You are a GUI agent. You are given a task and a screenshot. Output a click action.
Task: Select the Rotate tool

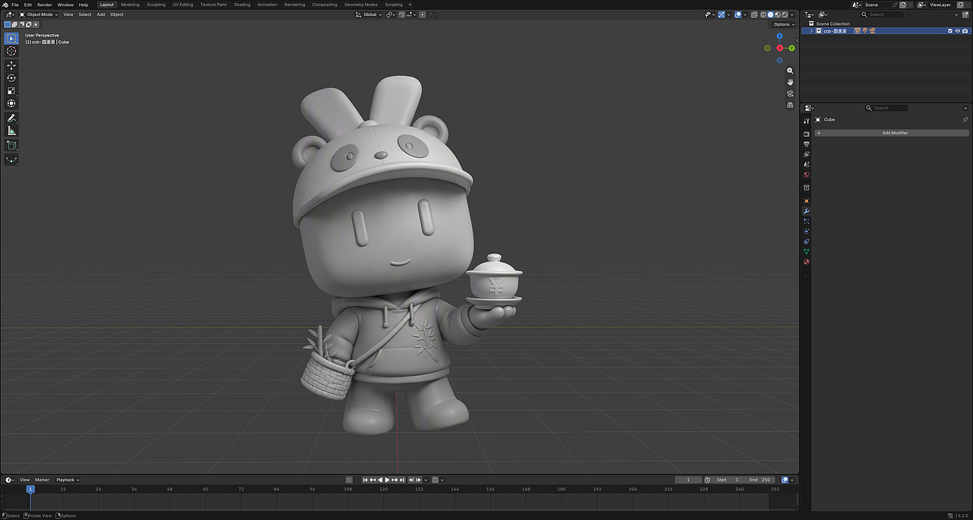[11, 78]
